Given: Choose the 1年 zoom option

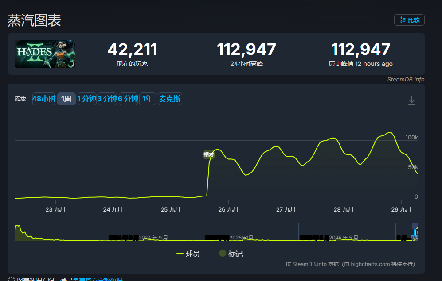Looking at the screenshot, I should coord(147,99).
